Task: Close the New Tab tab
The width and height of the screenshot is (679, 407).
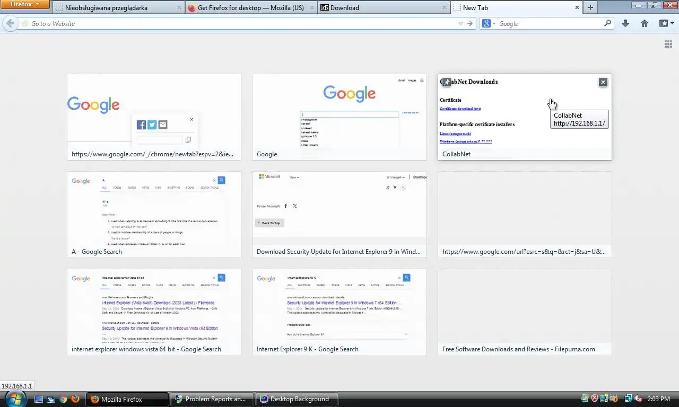Action: point(577,7)
